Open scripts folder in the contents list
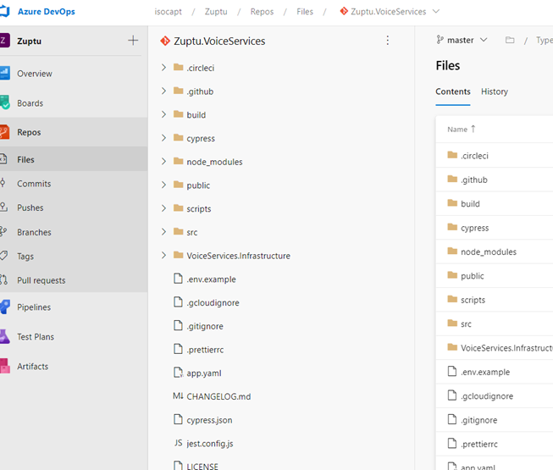The height and width of the screenshot is (470, 553). [x=473, y=300]
